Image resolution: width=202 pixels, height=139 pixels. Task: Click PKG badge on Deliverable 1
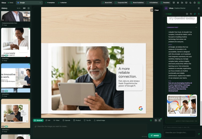(x=6, y=55)
